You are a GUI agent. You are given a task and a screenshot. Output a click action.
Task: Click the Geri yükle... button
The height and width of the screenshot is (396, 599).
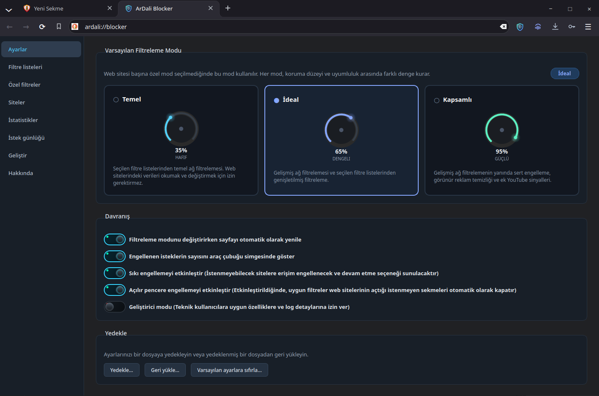coord(165,370)
